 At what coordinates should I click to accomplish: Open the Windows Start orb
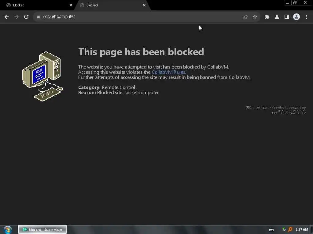click(x=8, y=230)
